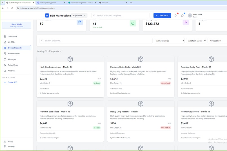
Task: Open Heavy Duty Motors - Model 8 title
Action: pyautogui.click(x=124, y=112)
